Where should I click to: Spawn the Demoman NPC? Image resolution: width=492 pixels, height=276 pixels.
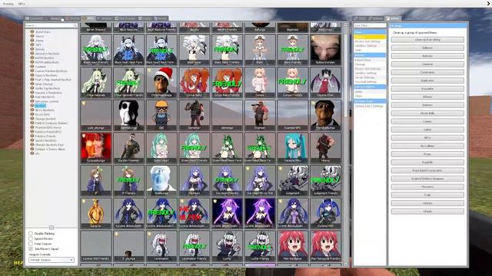click(194, 115)
